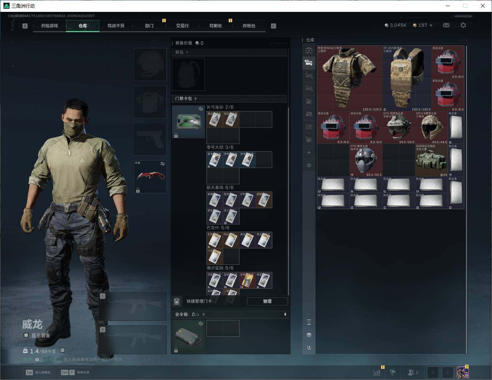
Task: Add a new warehouse page with plus icon
Action: coord(309,152)
